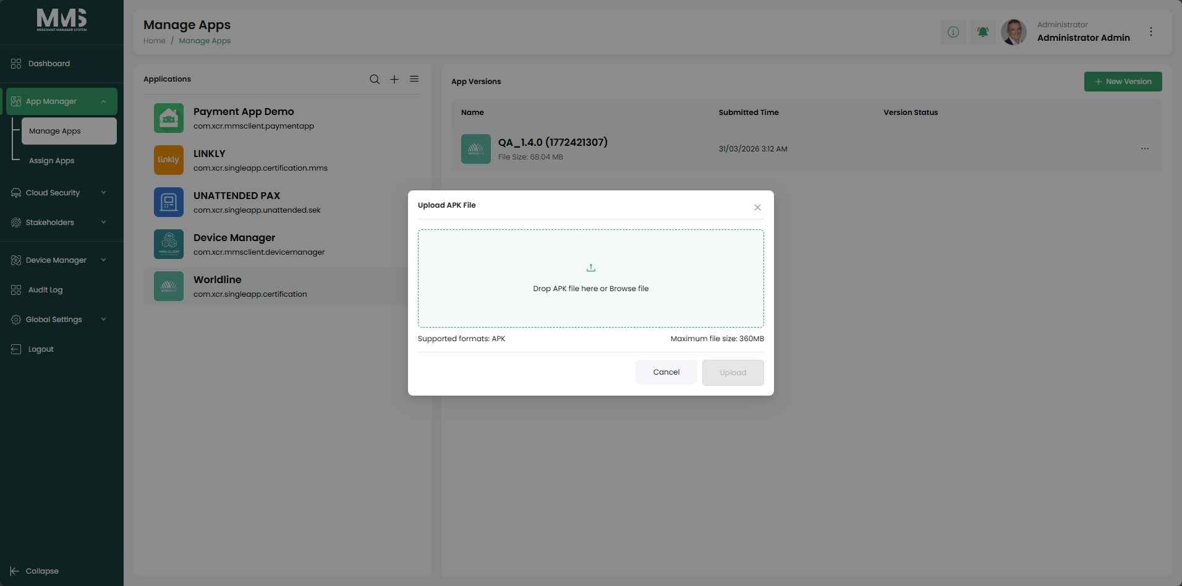This screenshot has width=1182, height=586.
Task: Click the QA_1.4.0 version app icon
Action: [476, 149]
